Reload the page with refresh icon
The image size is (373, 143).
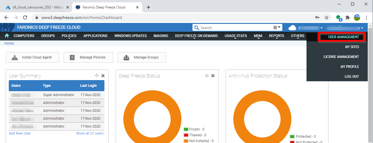point(25,17)
